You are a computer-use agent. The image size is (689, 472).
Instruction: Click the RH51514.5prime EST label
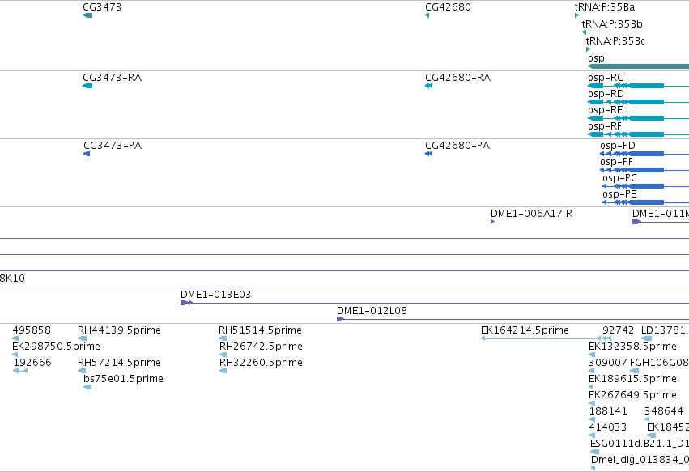[x=260, y=330]
